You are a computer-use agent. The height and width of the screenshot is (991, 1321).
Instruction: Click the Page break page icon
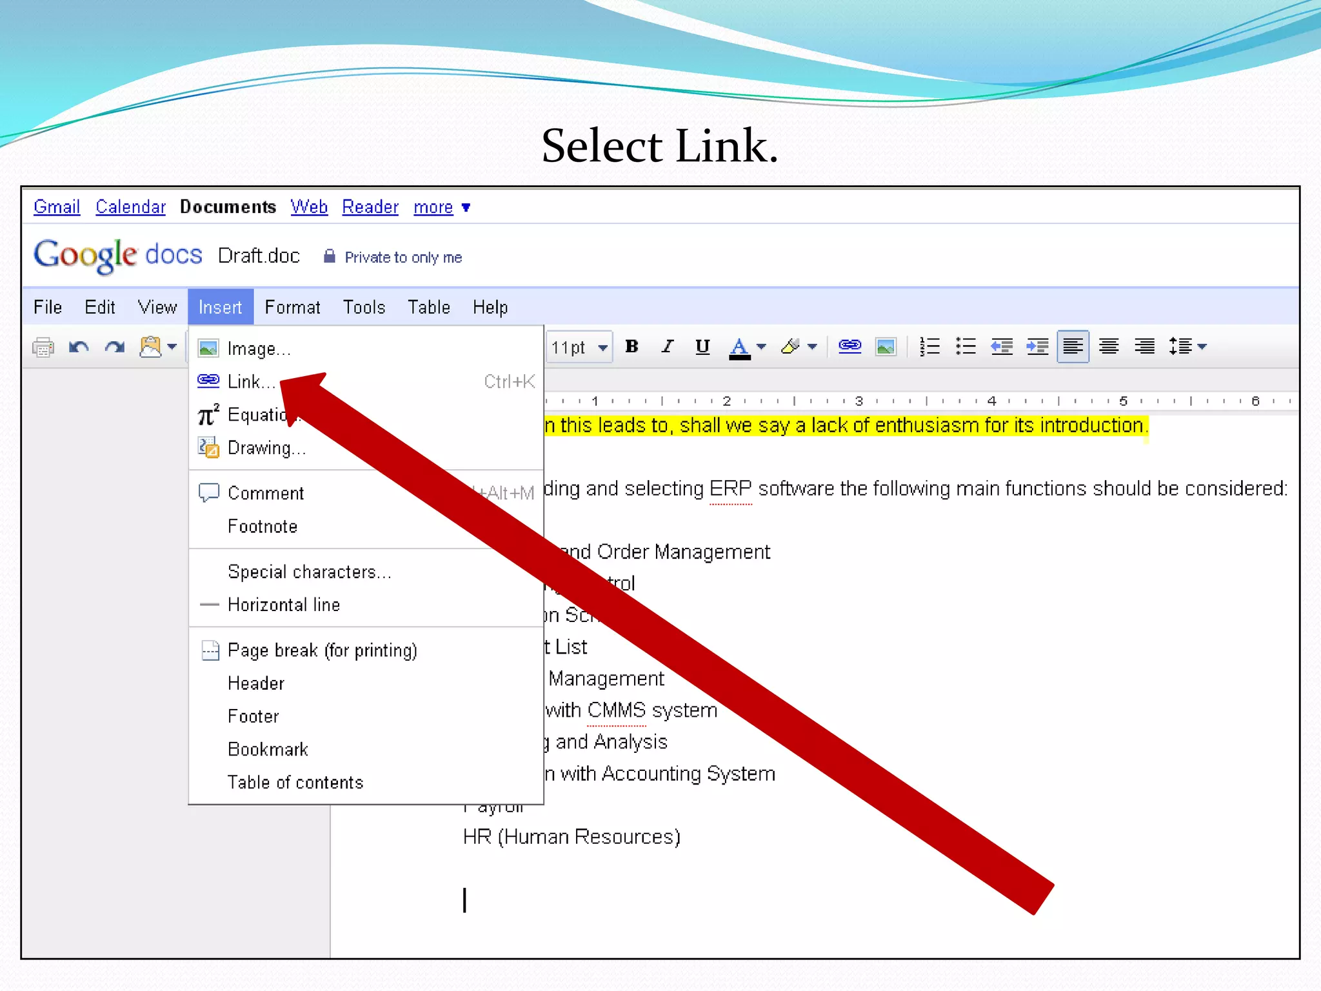210,650
